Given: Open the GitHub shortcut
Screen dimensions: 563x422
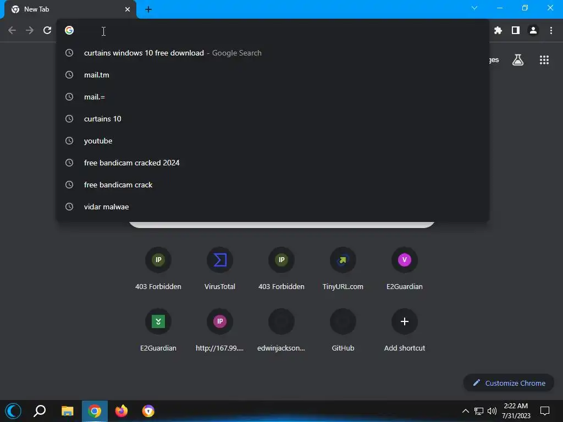Looking at the screenshot, I should (x=343, y=330).
